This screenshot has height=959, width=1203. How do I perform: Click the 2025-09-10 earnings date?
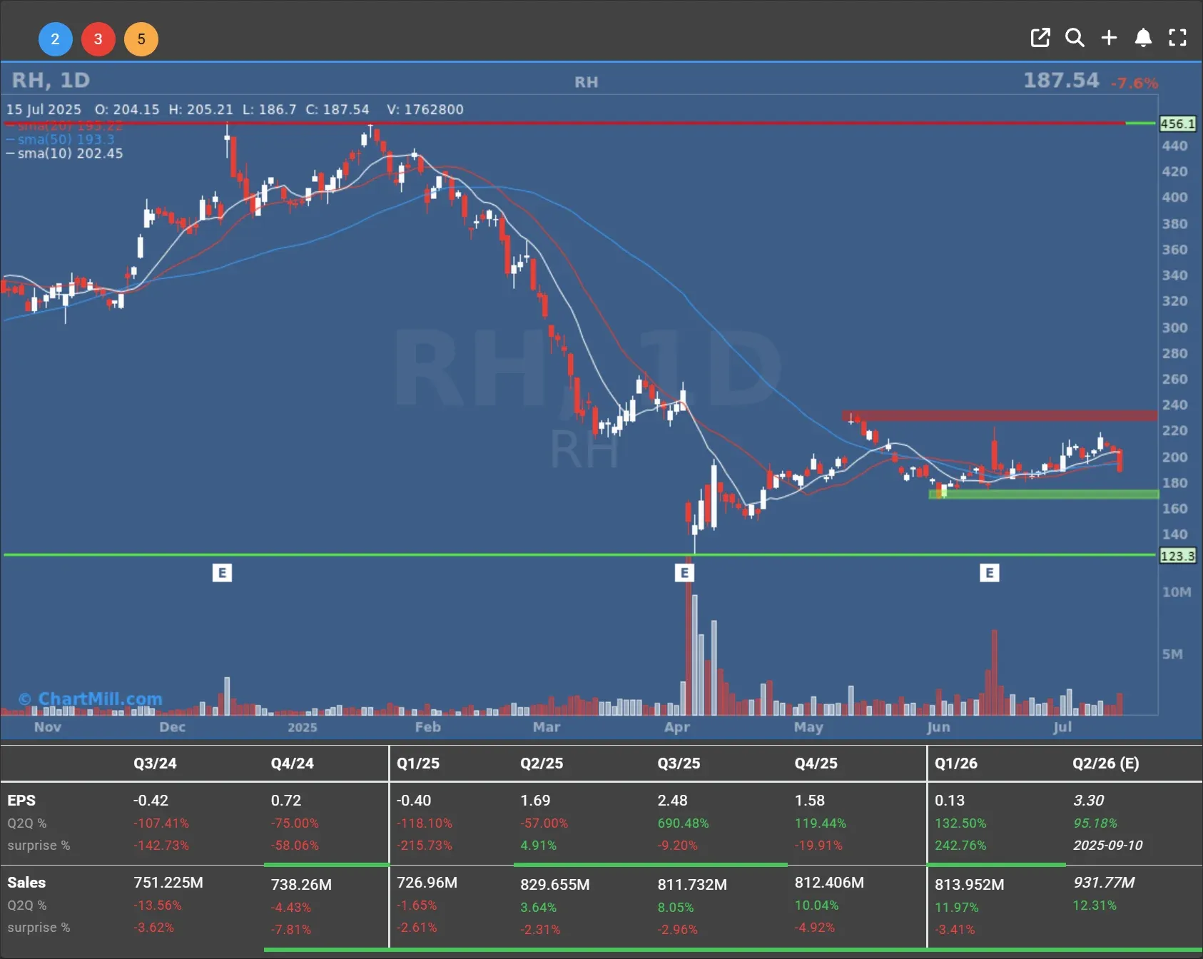[x=1108, y=846]
